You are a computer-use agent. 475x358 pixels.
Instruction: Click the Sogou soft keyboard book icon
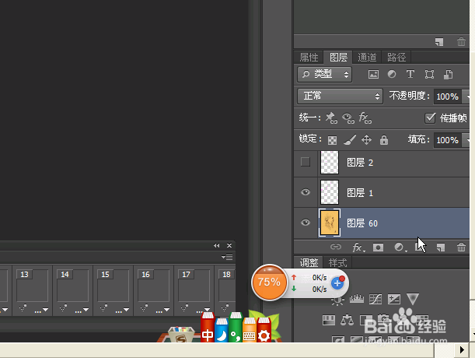pyautogui.click(x=250, y=330)
